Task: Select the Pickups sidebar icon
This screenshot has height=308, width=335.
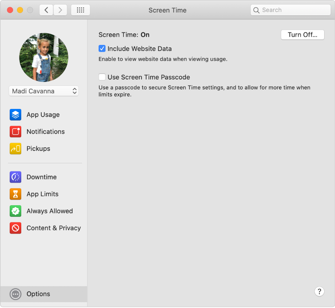Action: tap(15, 148)
